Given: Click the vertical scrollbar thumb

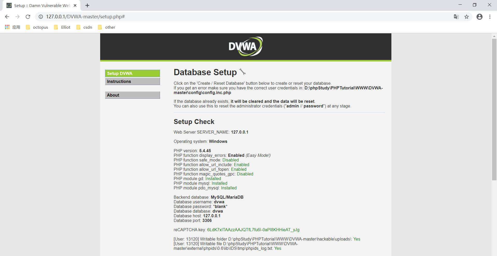Looking at the screenshot, I should [x=494, y=110].
